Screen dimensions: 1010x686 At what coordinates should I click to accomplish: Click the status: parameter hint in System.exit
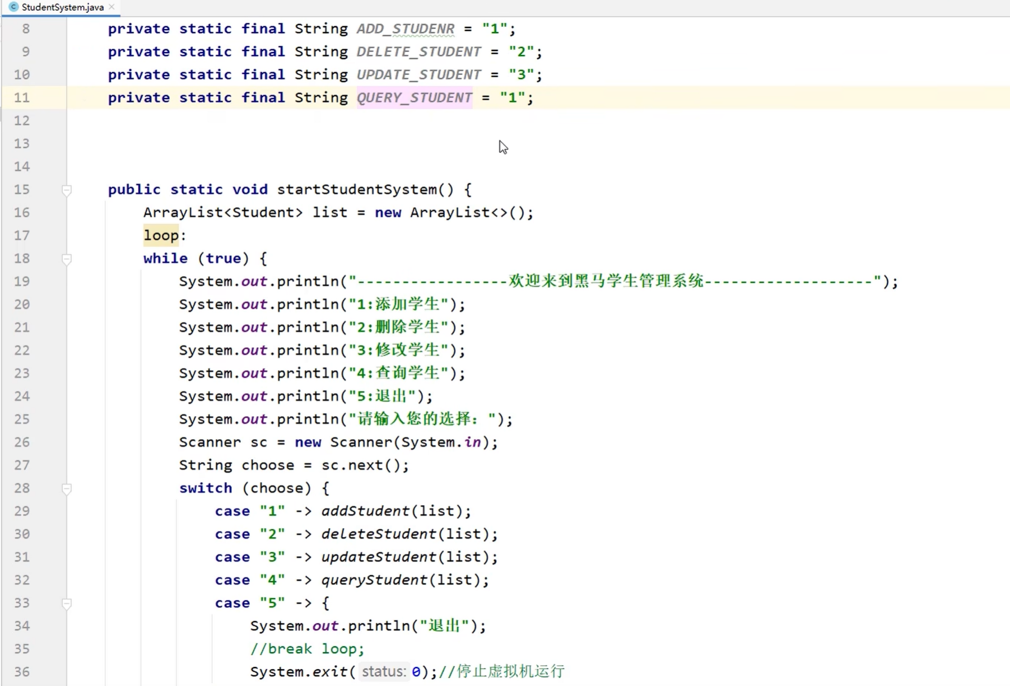point(384,671)
